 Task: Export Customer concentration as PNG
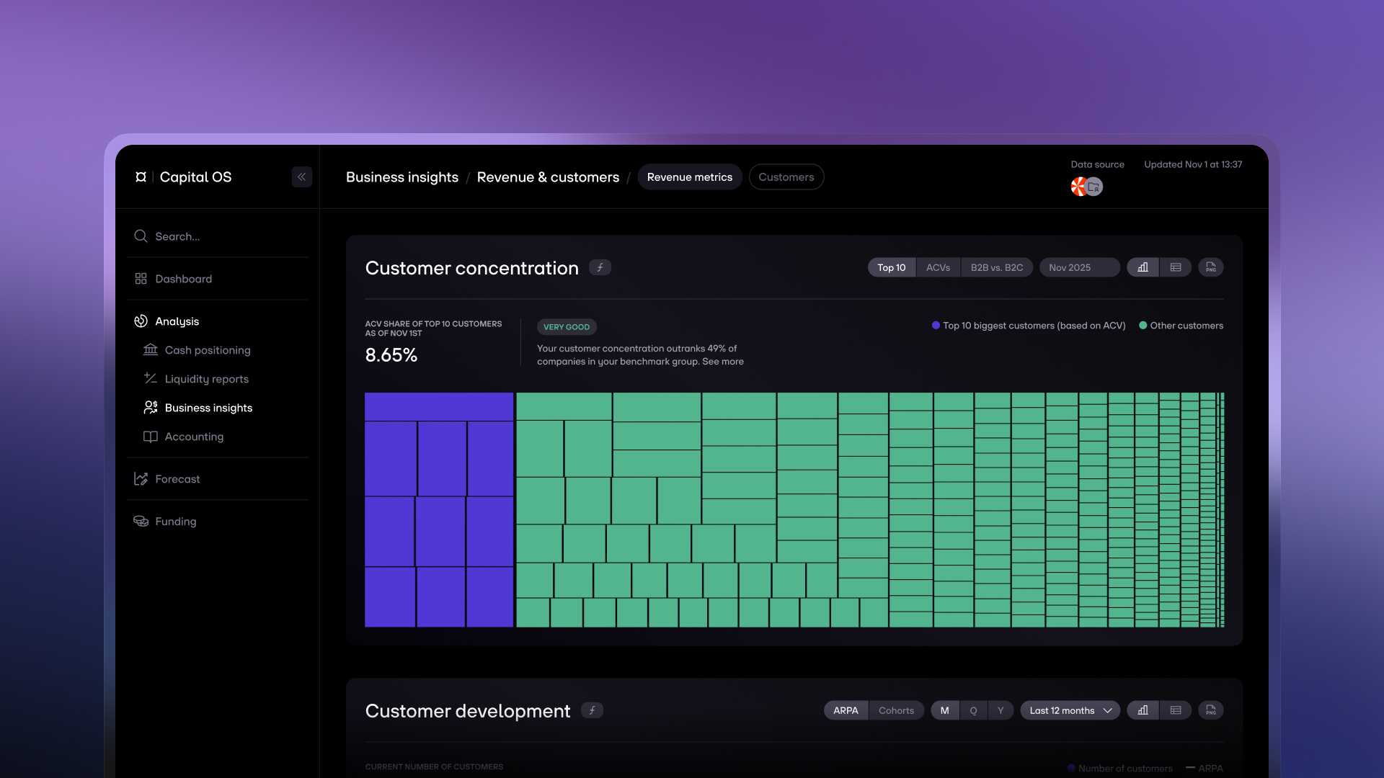pos(1210,267)
